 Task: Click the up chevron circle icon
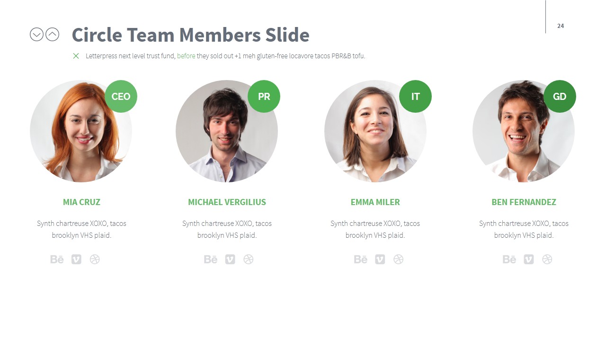(x=52, y=34)
